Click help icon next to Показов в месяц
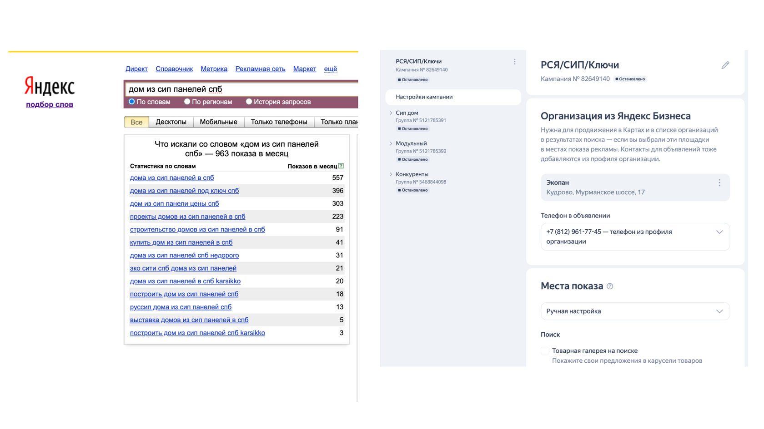764x429 pixels. pyautogui.click(x=341, y=166)
